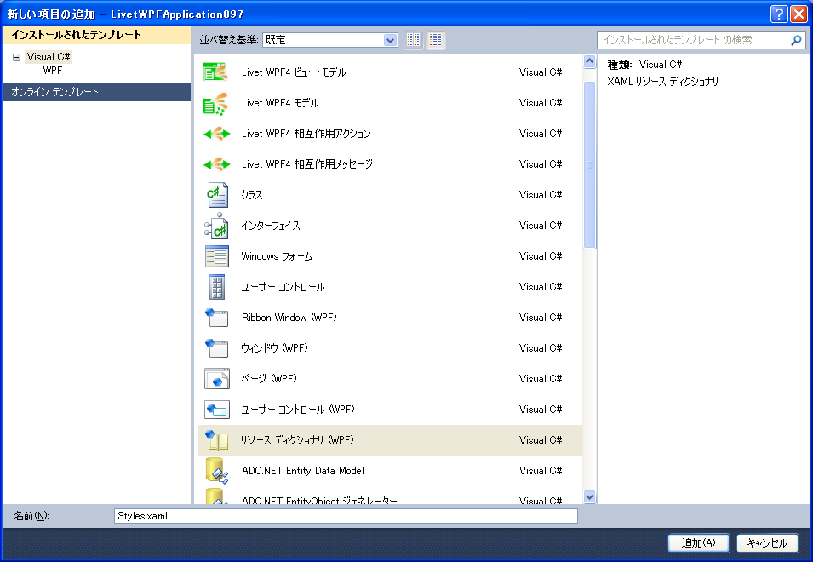This screenshot has height=562, width=813.
Task: Select the ADO.NET Entity Data Model label
Action: tap(303, 471)
